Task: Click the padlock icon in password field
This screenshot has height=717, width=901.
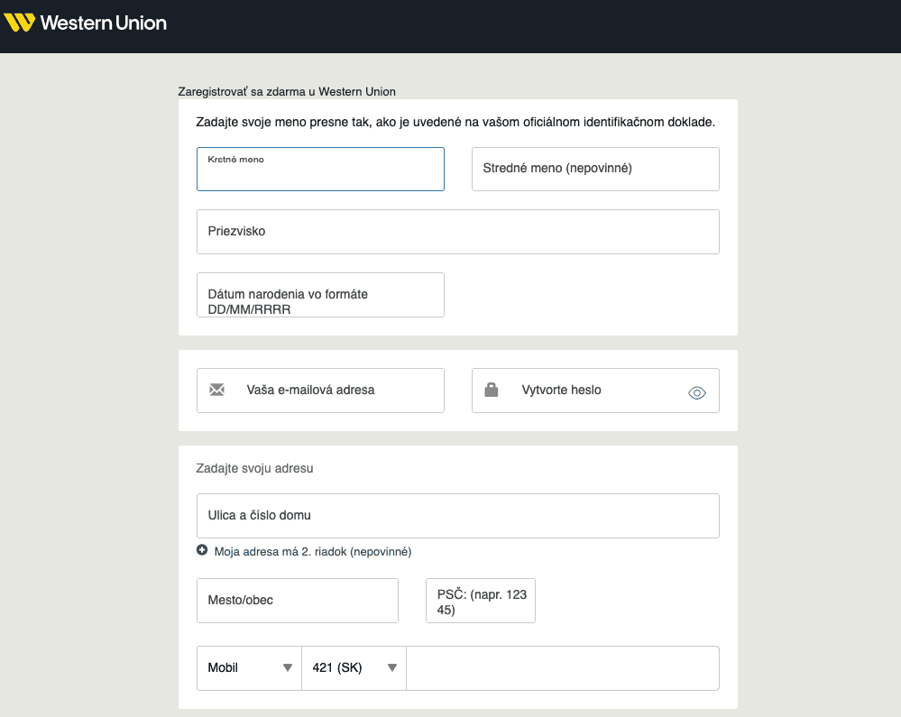Action: 492,390
